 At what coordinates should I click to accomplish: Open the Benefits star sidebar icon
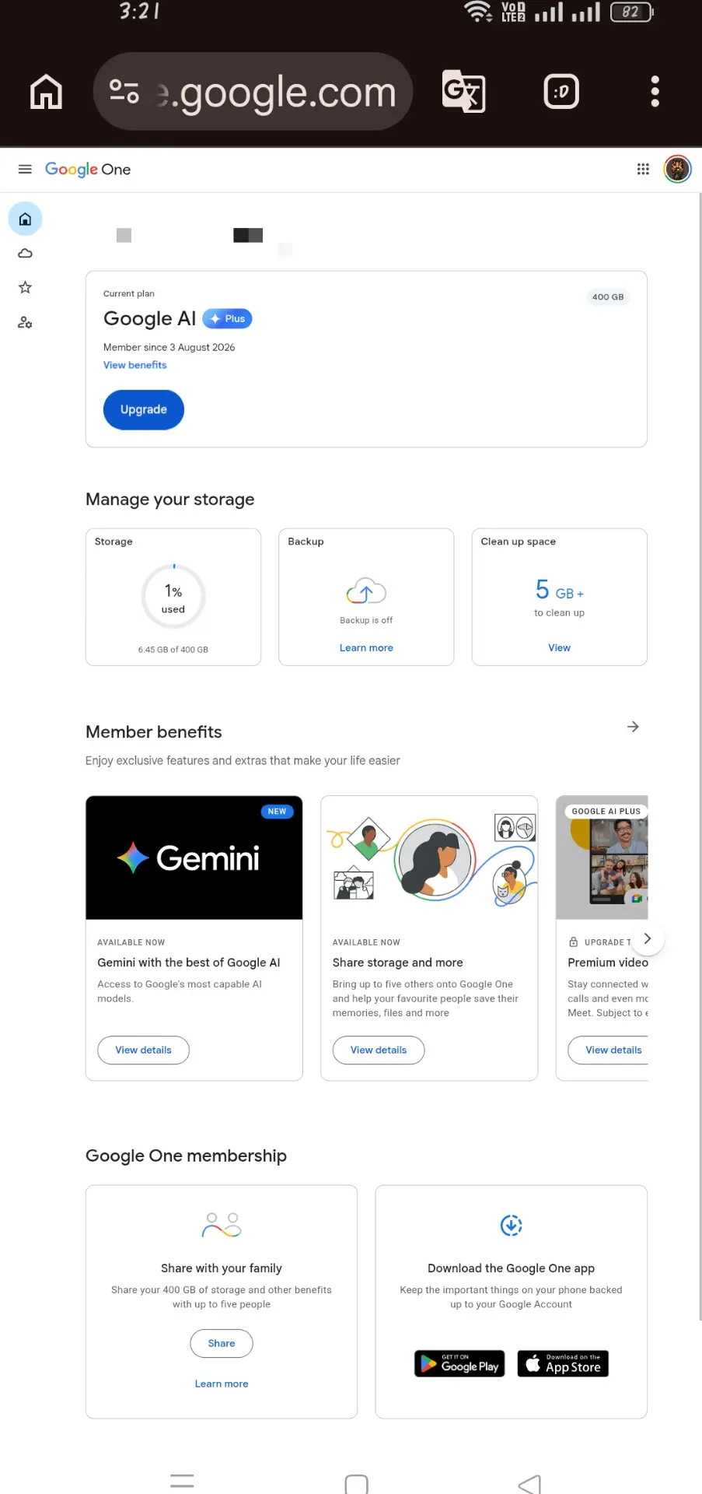click(25, 287)
